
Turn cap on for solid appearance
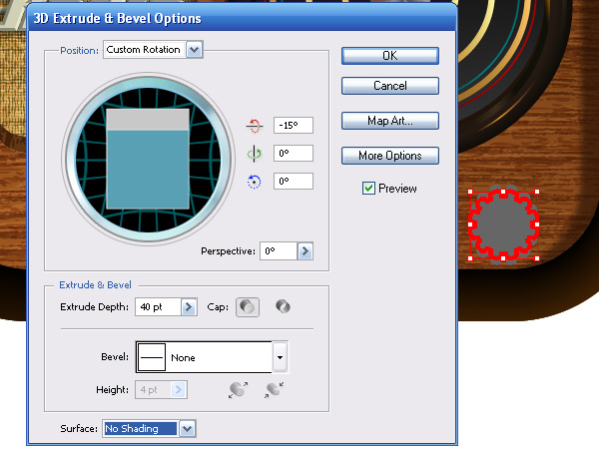coord(248,307)
